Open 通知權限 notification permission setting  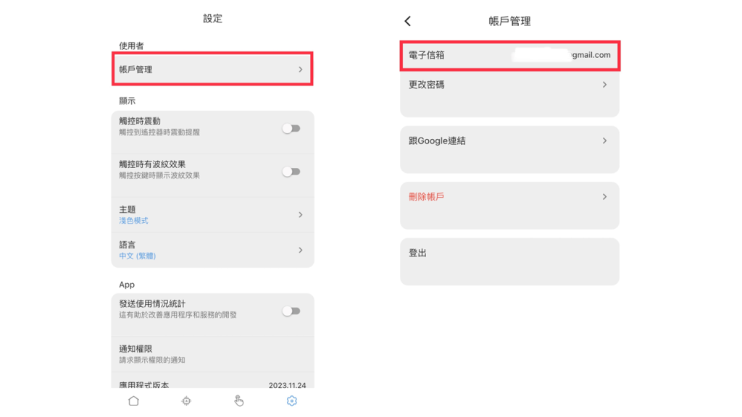click(212, 354)
